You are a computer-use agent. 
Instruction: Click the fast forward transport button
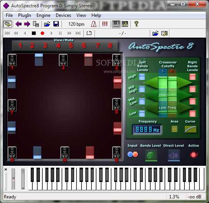point(69,33)
